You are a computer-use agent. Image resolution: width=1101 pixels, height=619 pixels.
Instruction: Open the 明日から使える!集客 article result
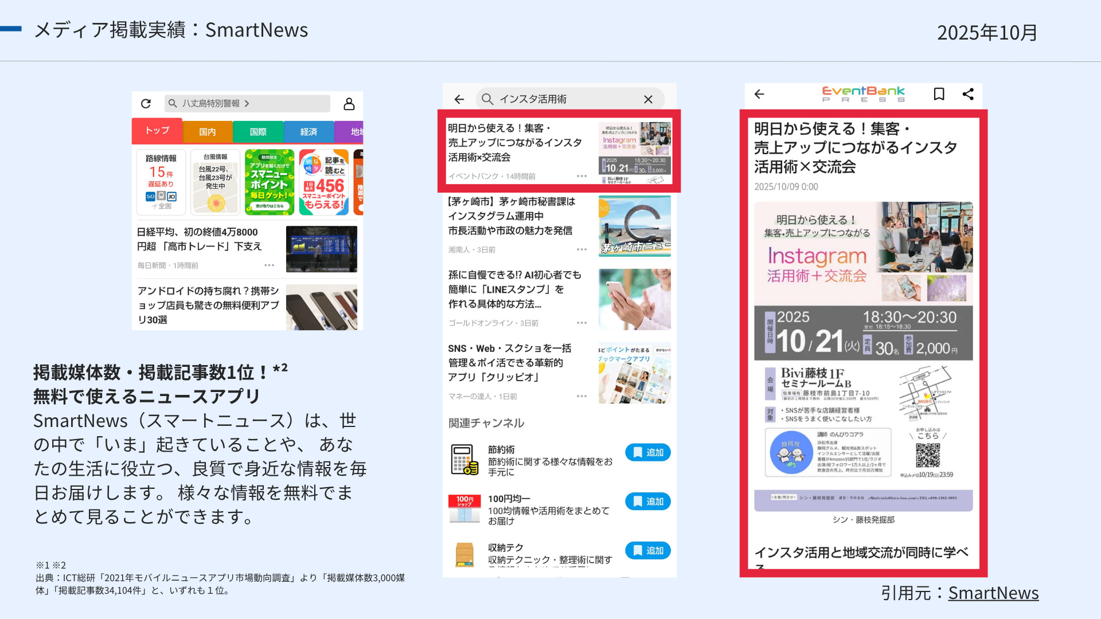click(514, 143)
